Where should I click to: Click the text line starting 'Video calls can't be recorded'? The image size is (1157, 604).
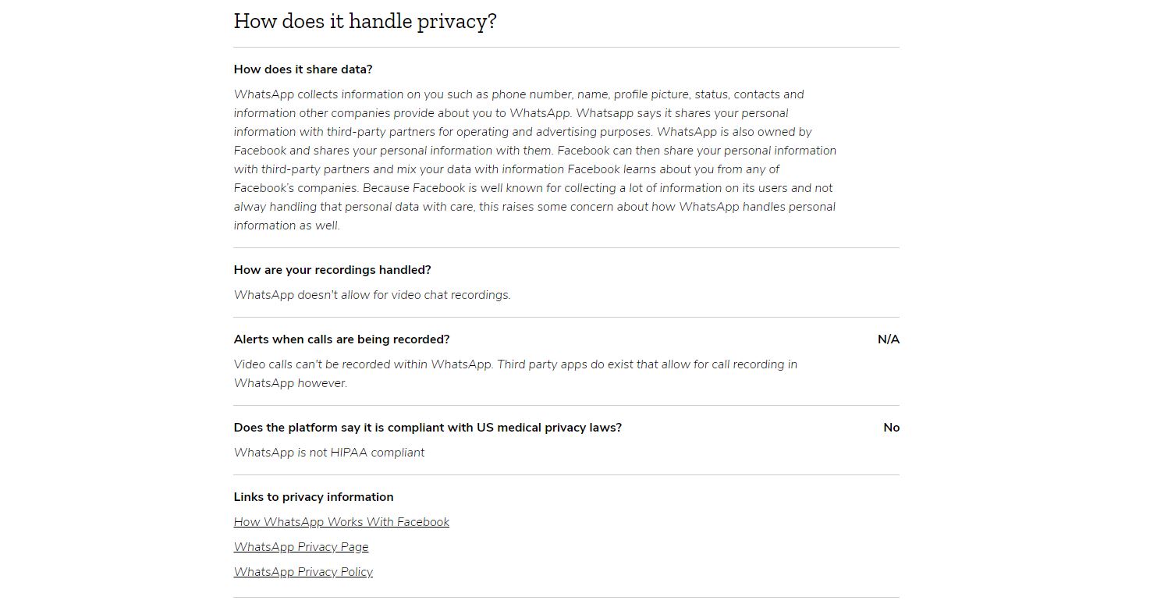(516, 364)
